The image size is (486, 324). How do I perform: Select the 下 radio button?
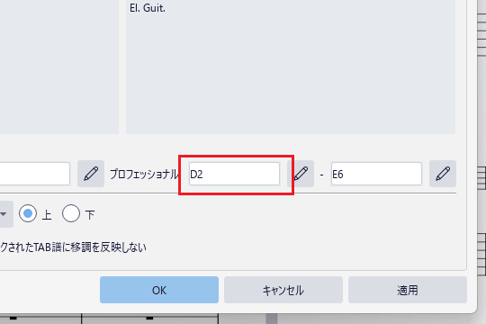71,213
